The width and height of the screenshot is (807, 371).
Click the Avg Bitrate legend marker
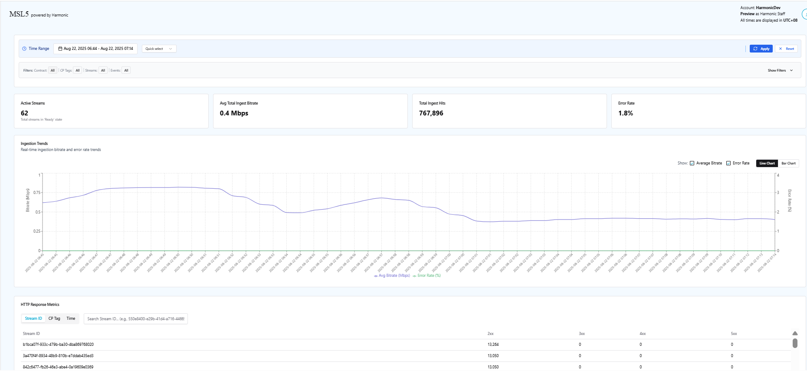376,276
